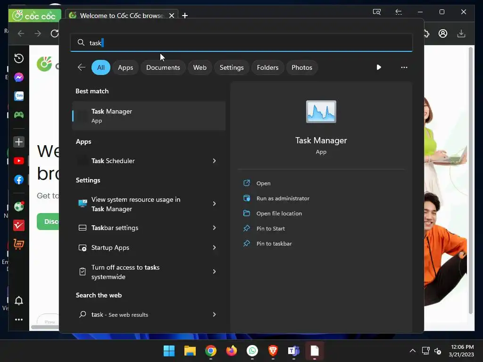Open a new browser tab
This screenshot has height=362, width=483.
185,16
